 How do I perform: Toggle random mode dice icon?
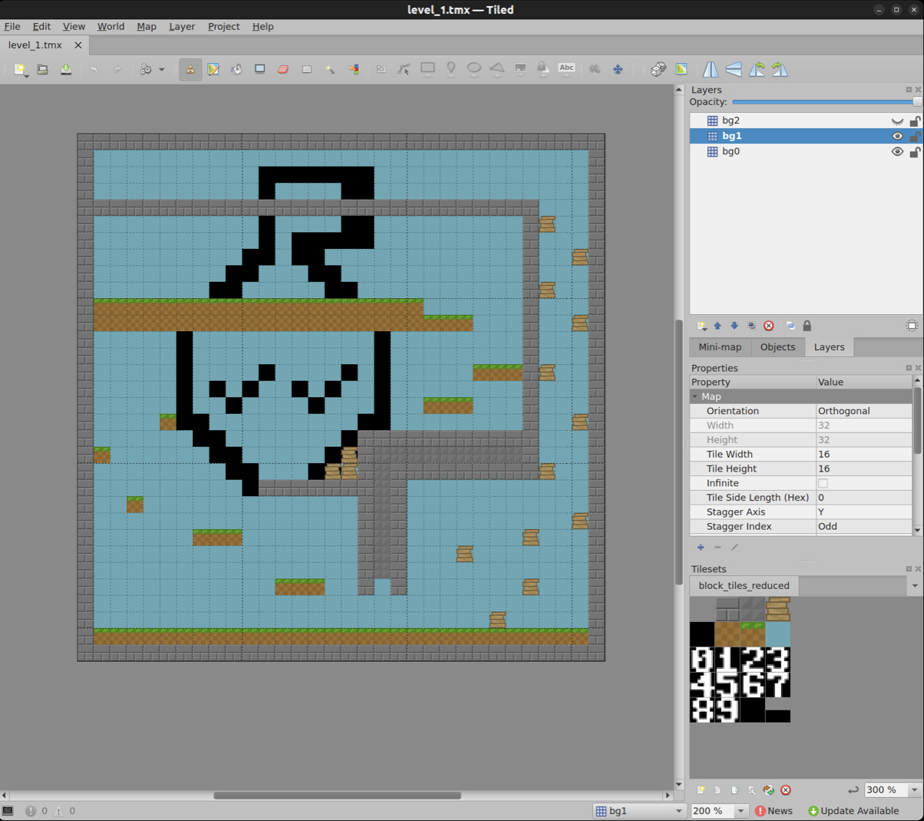point(658,69)
